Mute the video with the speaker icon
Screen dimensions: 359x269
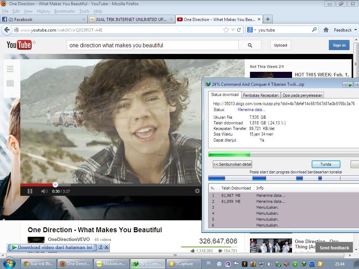tap(44, 191)
